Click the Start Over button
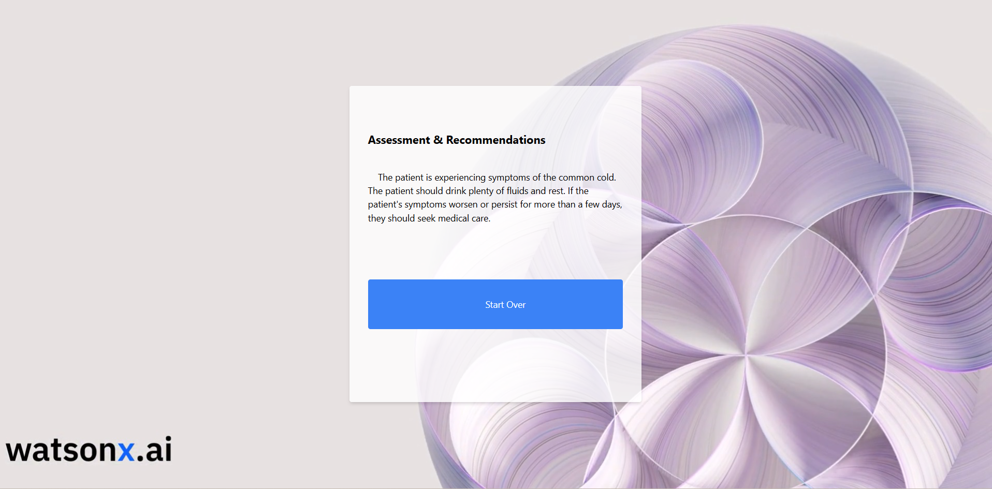 pos(495,304)
